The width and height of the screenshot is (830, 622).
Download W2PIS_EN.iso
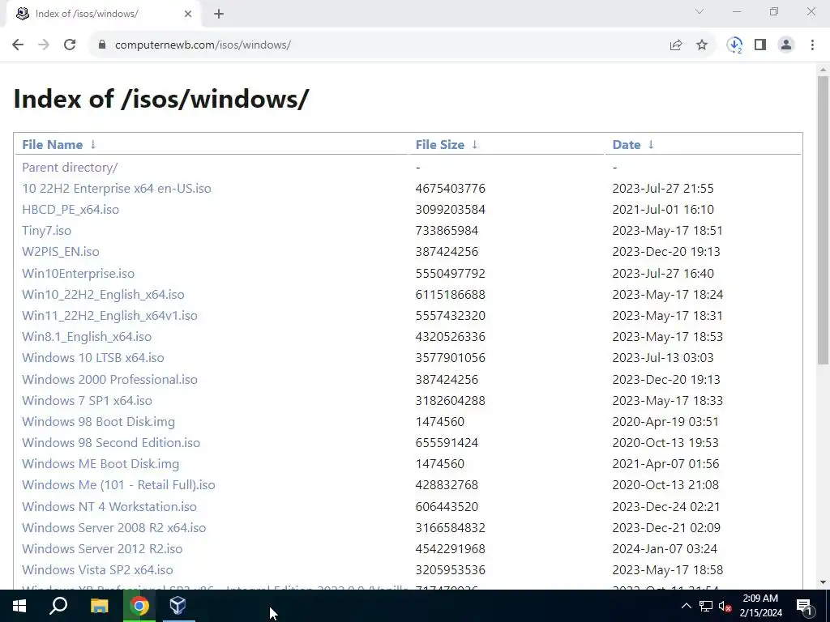click(60, 252)
